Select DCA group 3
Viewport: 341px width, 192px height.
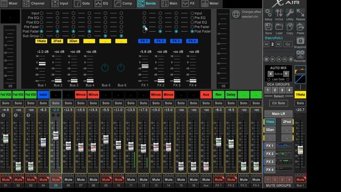tap(282, 90)
